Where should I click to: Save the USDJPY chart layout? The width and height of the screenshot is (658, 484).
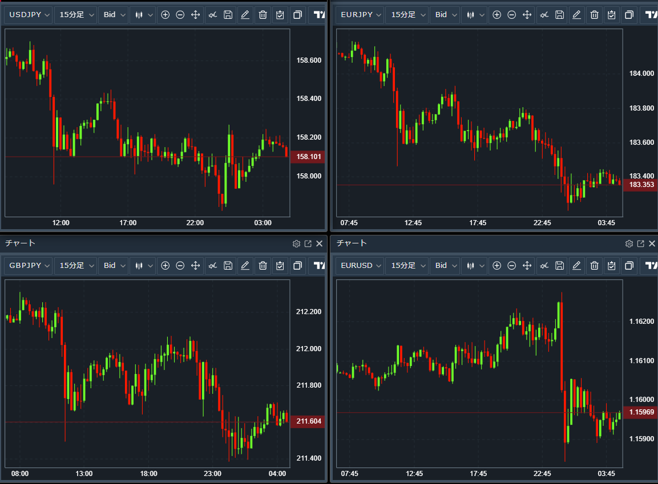pyautogui.click(x=228, y=15)
